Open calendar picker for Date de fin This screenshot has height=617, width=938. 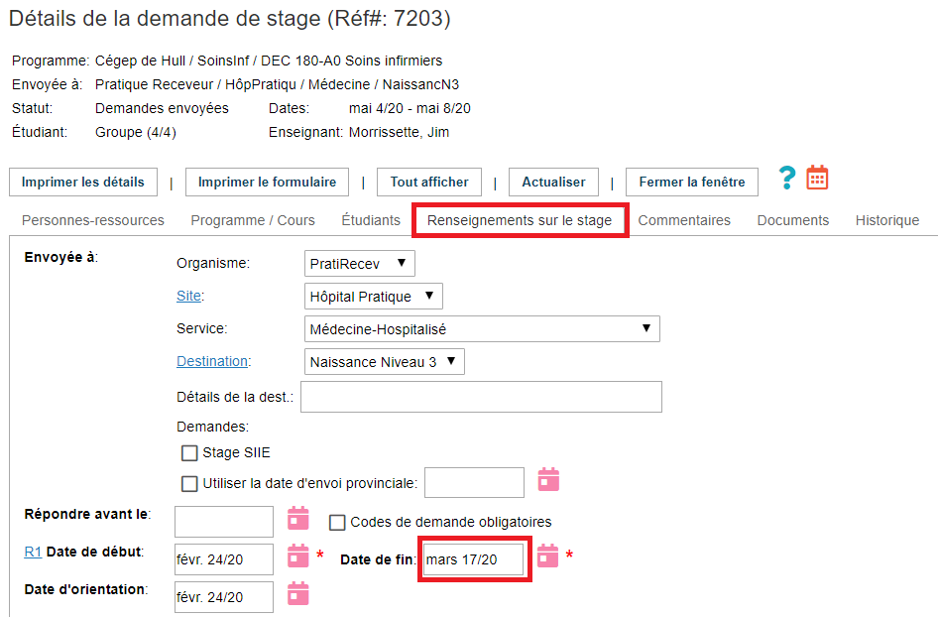coord(547,555)
